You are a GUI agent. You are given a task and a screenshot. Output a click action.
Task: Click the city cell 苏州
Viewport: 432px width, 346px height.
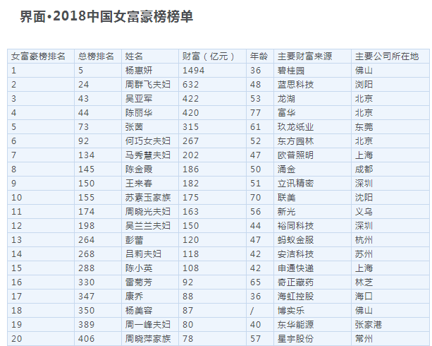(x=364, y=253)
